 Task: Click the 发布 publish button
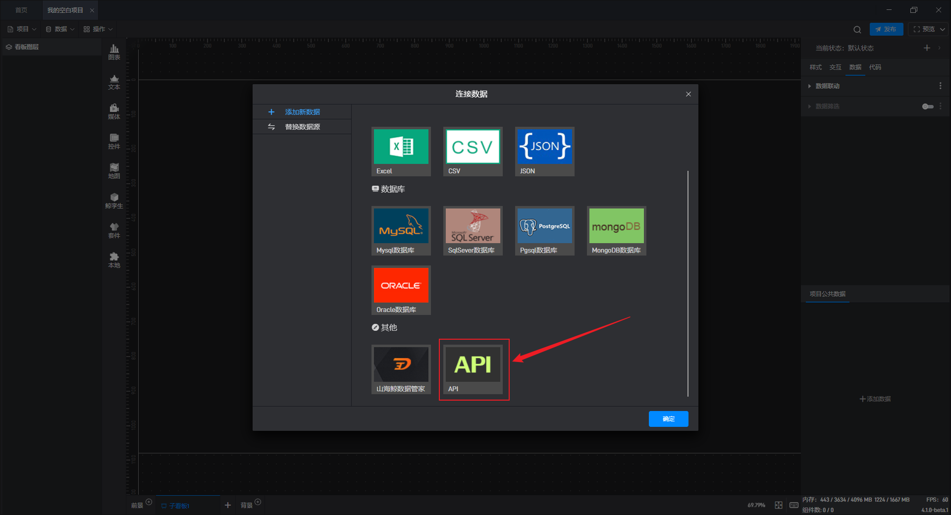886,29
